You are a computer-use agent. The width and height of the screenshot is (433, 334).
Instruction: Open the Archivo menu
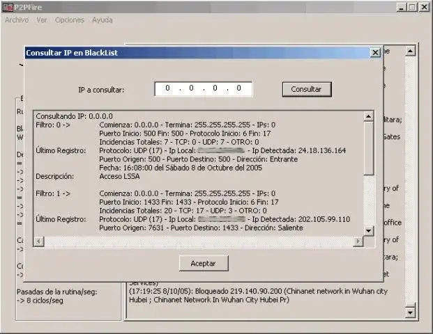(17, 20)
